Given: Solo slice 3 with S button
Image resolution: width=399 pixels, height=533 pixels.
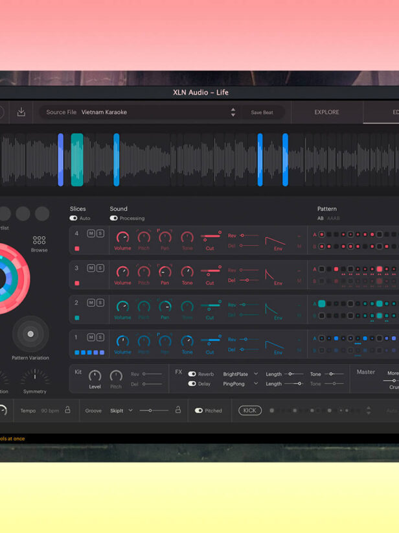Looking at the screenshot, I should tap(100, 268).
